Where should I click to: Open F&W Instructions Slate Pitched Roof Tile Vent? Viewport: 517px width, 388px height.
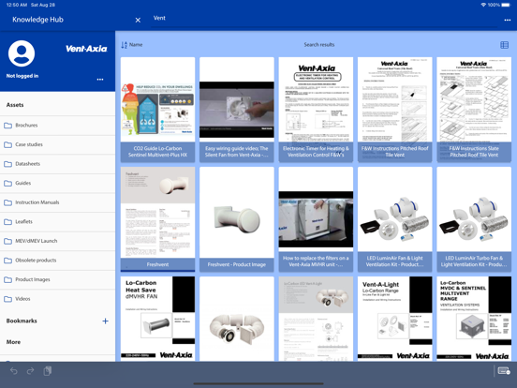coord(474,110)
